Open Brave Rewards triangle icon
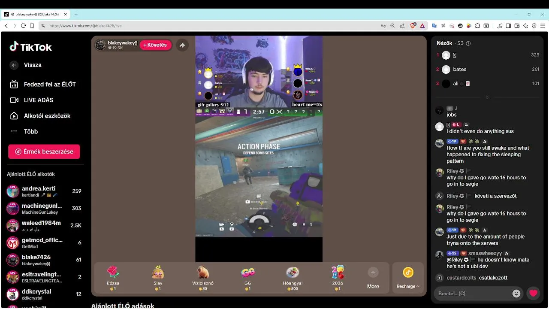Viewport: 549px width, 309px height. [422, 26]
